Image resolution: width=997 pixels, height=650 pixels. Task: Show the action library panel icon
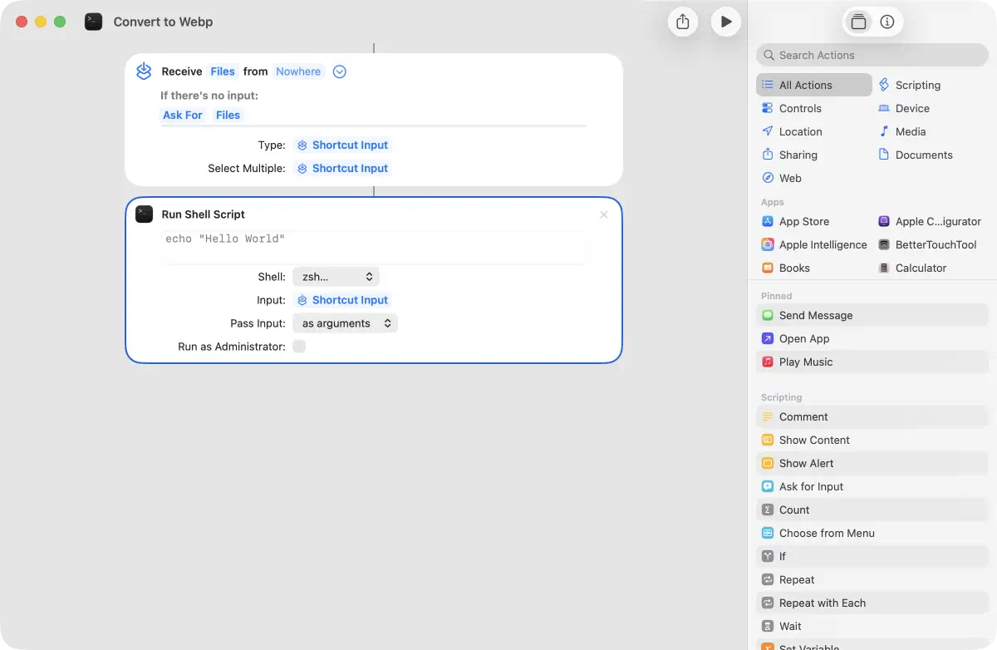[x=858, y=22]
